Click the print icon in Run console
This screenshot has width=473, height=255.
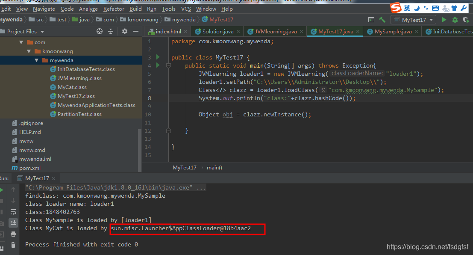click(13, 234)
